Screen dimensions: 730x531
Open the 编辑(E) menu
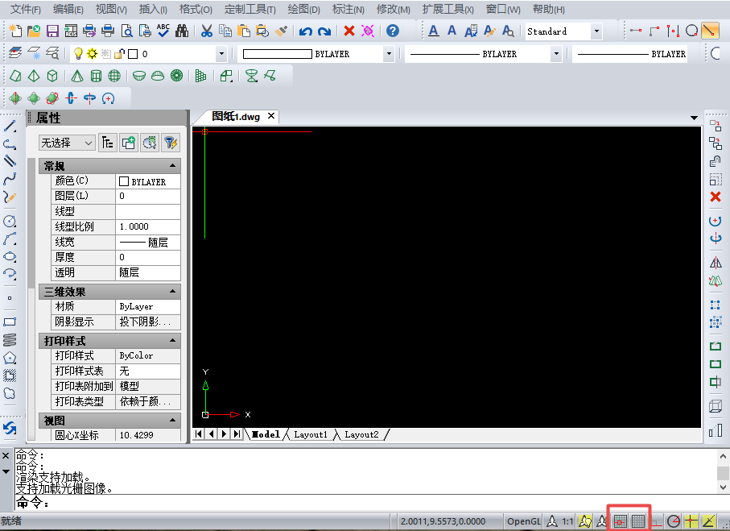tap(68, 10)
